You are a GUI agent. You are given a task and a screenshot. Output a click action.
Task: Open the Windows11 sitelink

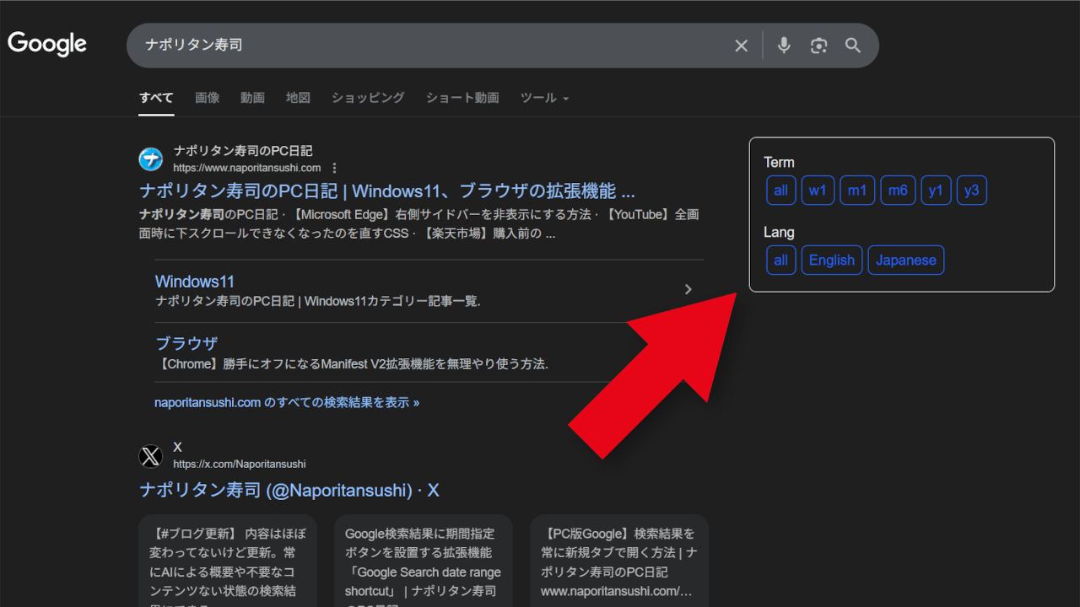[195, 282]
